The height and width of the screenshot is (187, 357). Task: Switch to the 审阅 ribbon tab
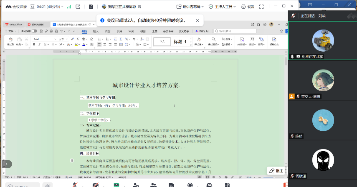(x=131, y=31)
